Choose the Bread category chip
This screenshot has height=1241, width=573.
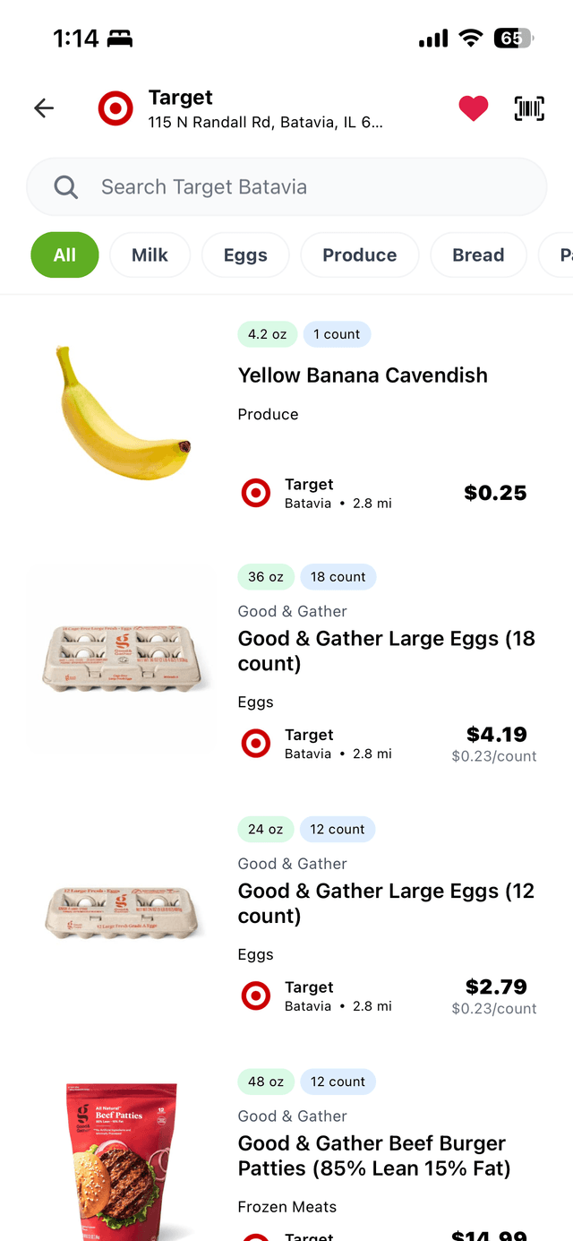(x=478, y=255)
